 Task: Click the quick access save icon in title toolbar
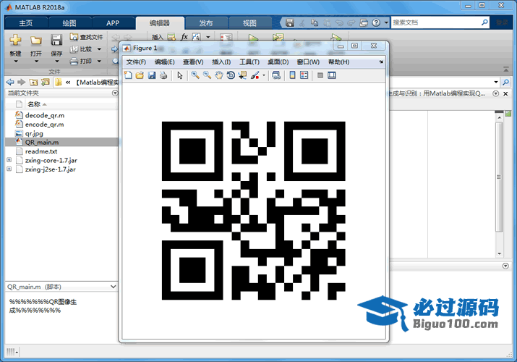click(290, 22)
